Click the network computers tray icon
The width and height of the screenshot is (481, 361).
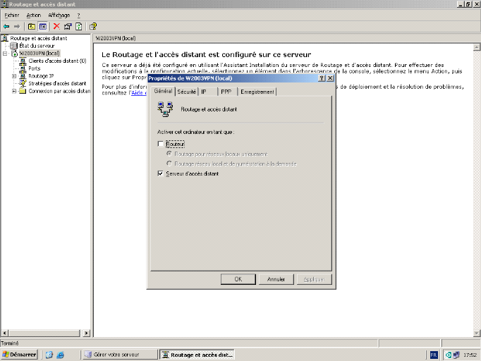456,355
